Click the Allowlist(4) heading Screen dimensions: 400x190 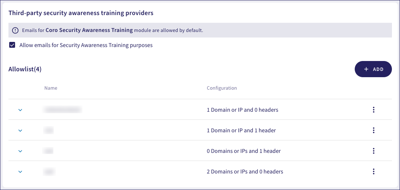(25, 69)
